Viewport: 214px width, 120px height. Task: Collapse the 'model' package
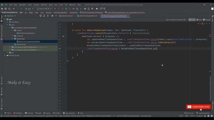(12, 30)
